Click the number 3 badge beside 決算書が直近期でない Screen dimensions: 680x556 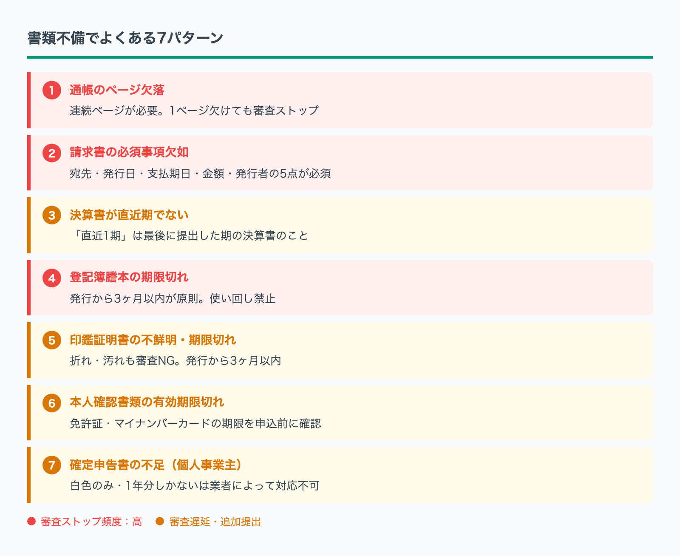(x=52, y=216)
